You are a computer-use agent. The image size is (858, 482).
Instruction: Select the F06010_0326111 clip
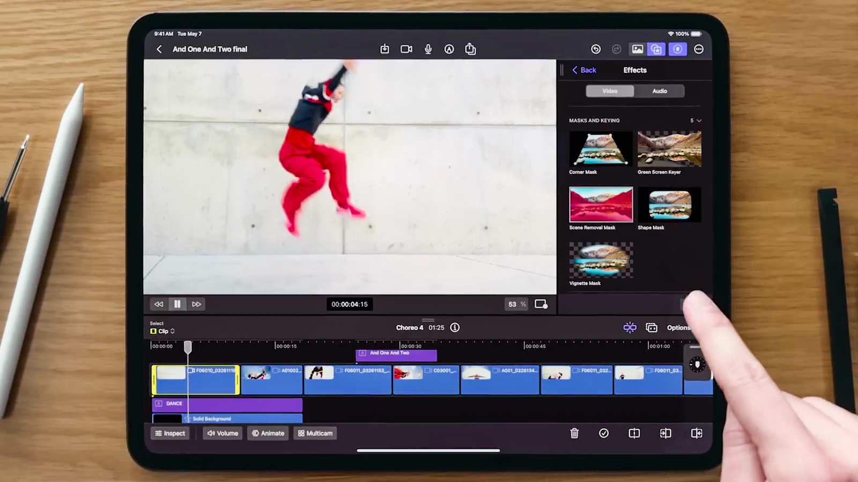click(x=195, y=380)
